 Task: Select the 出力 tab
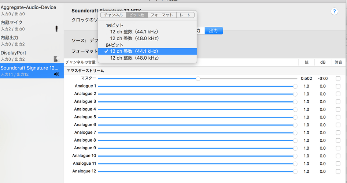pos(214,31)
